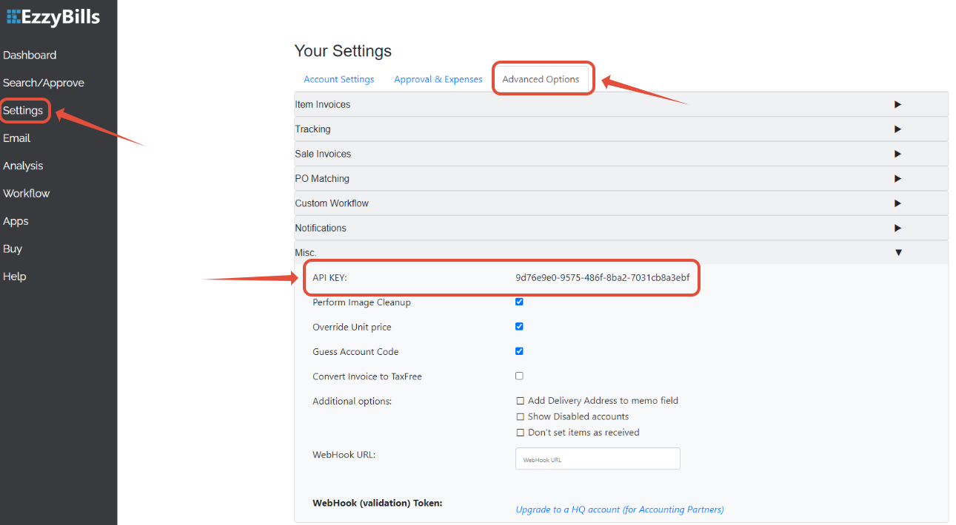
Task: Go to the Analysis page
Action: click(23, 166)
